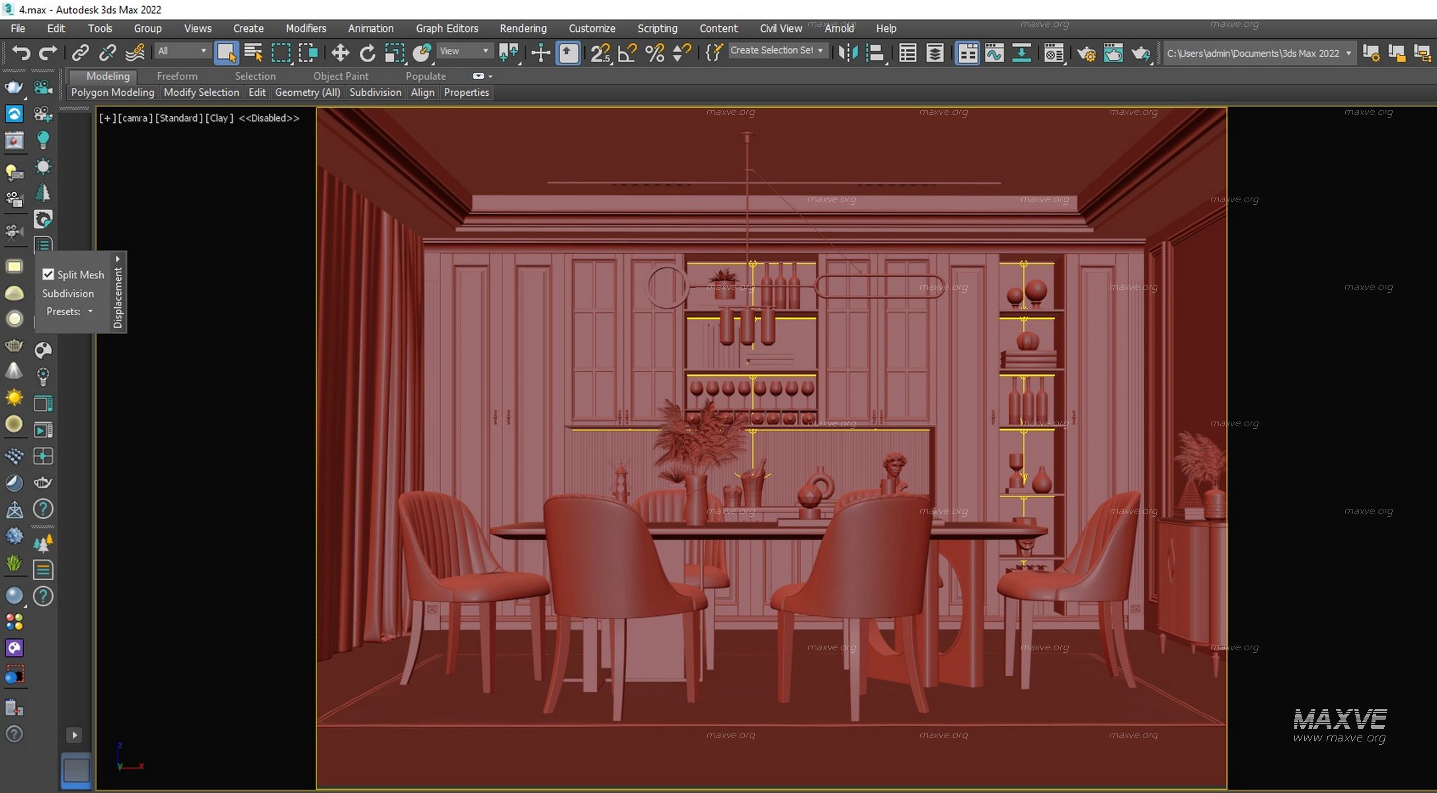The height and width of the screenshot is (793, 1437).
Task: Open the Curve Editor icon
Action: [x=994, y=52]
